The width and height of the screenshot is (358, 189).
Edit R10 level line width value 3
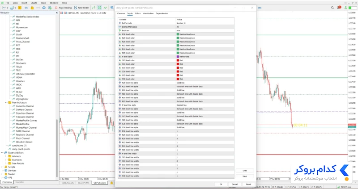pos(205,146)
